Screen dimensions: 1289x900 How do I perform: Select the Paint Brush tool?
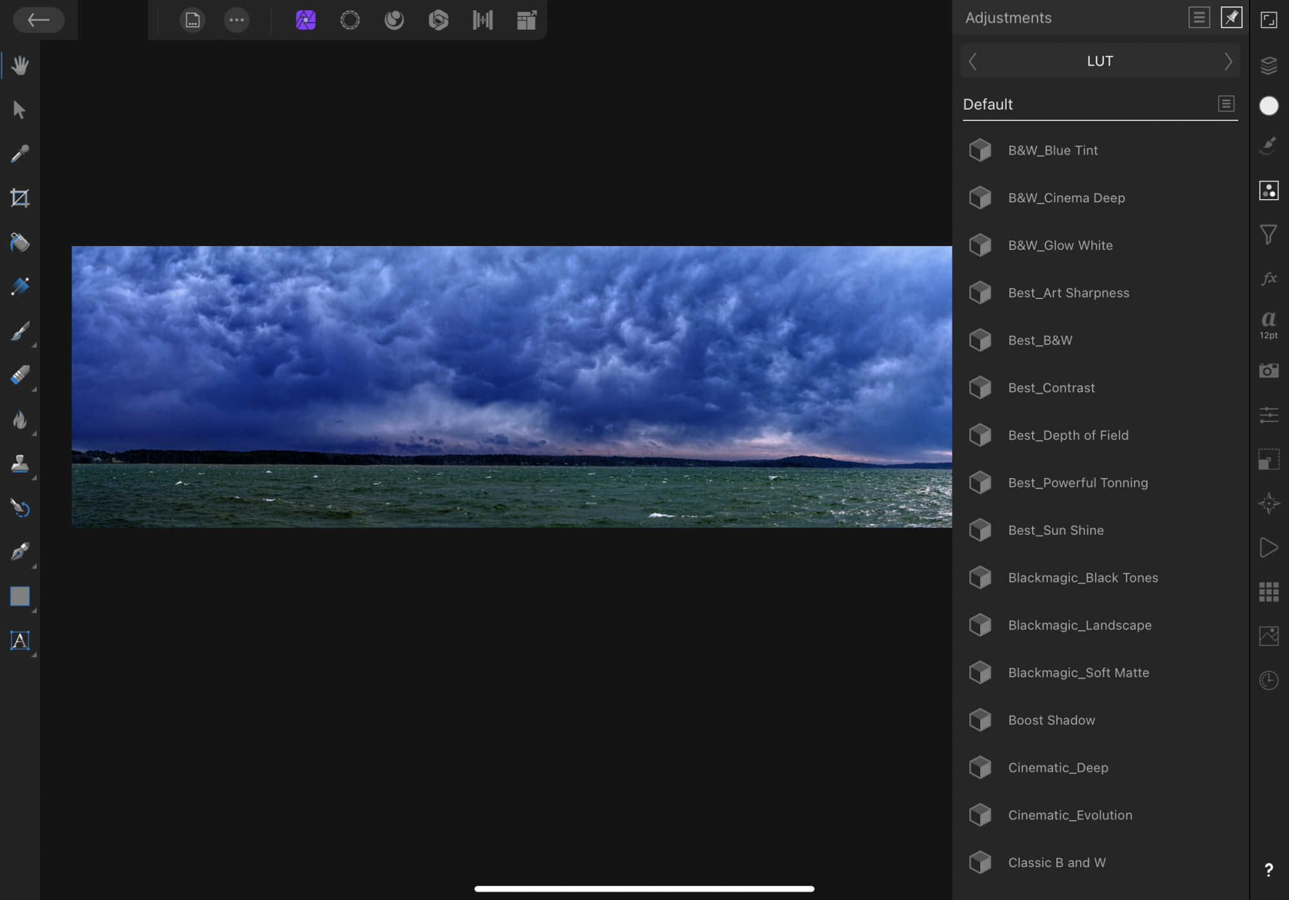click(20, 330)
